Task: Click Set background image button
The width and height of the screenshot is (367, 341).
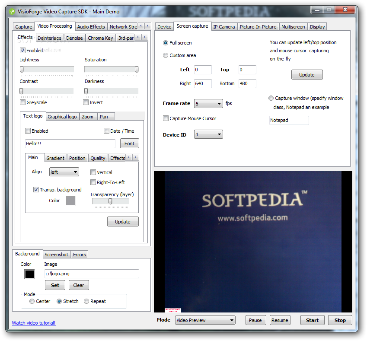Action: (x=55, y=285)
